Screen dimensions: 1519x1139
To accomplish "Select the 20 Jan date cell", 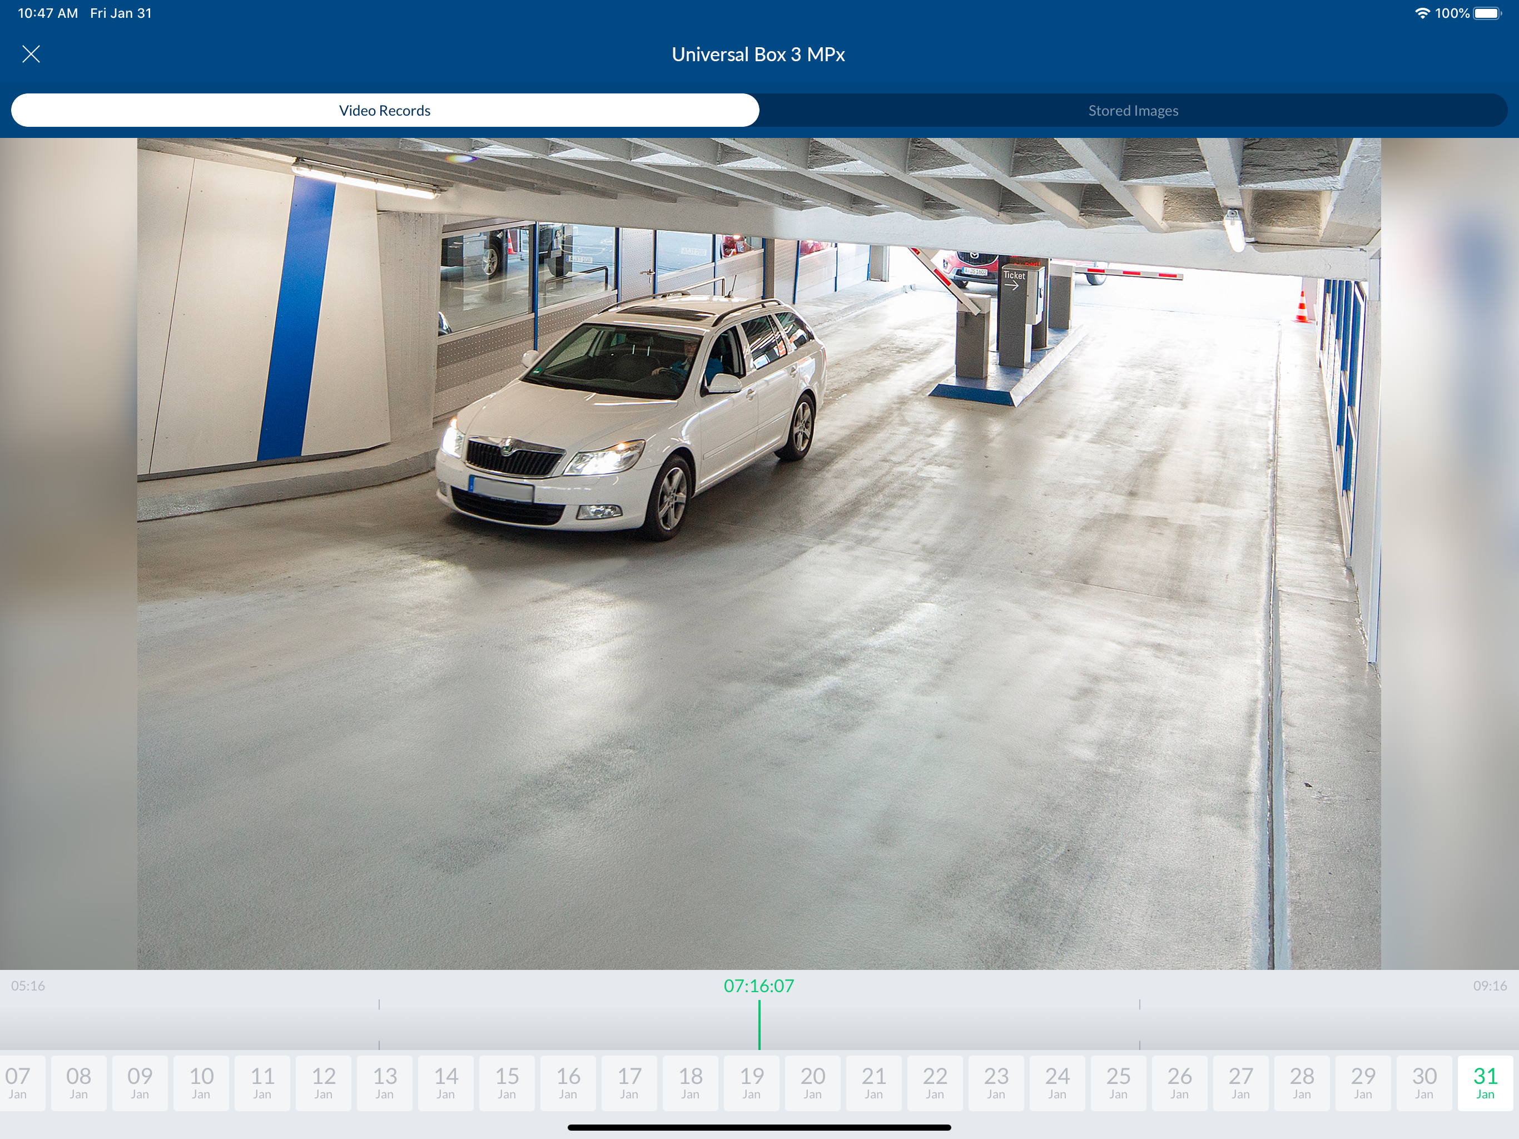I will (x=812, y=1083).
